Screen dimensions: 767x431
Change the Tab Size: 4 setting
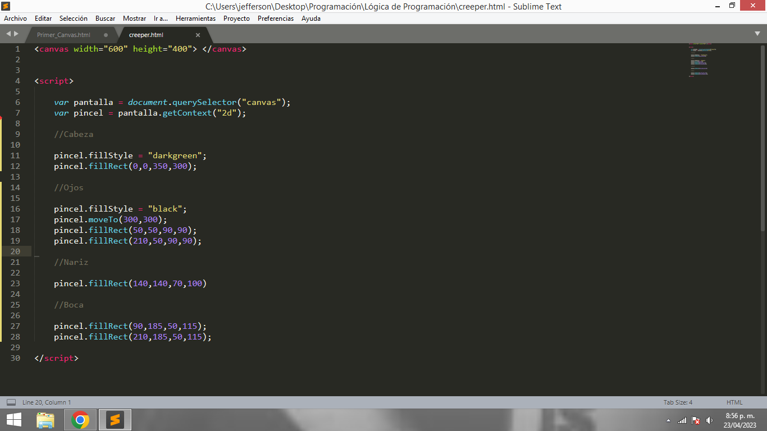tap(678, 402)
